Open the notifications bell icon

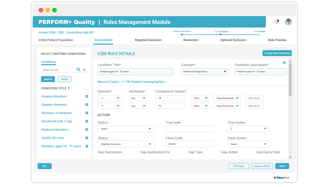[276, 22]
